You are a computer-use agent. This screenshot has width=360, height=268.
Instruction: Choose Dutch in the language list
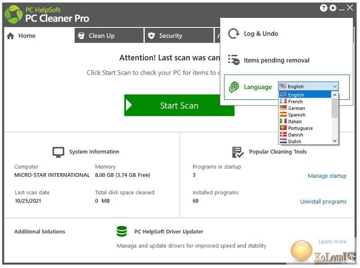(305, 141)
